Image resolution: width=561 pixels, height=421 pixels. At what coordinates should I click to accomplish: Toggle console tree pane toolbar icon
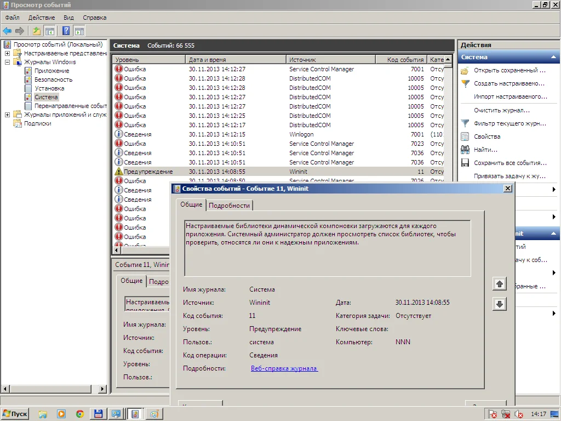pos(50,31)
